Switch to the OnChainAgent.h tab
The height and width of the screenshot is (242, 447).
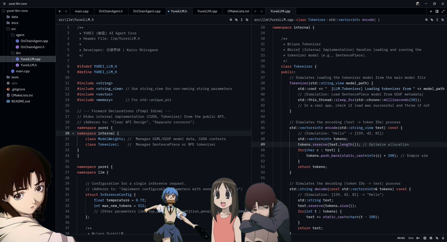pyautogui.click(x=111, y=12)
